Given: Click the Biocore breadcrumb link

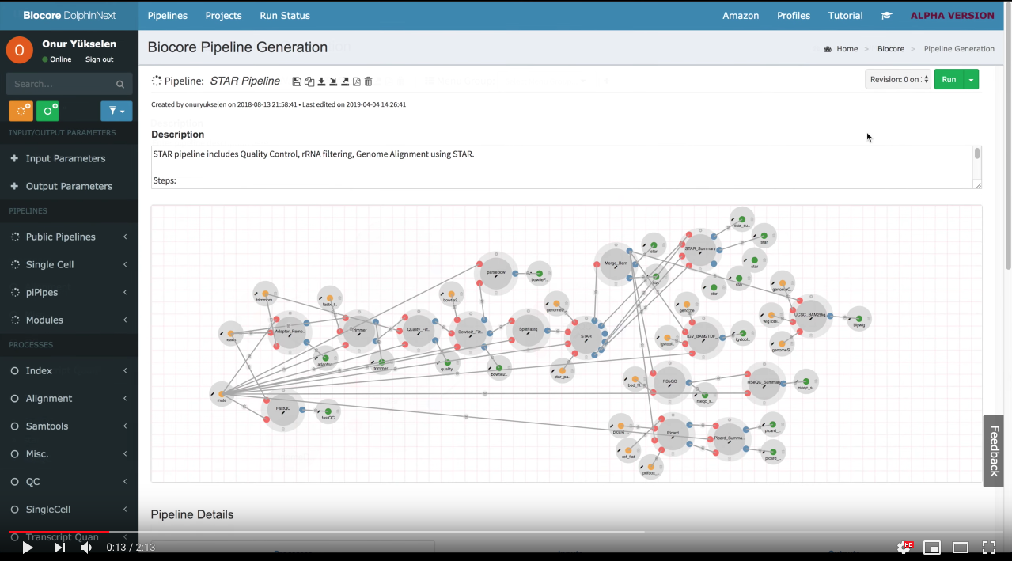Looking at the screenshot, I should click(890, 49).
